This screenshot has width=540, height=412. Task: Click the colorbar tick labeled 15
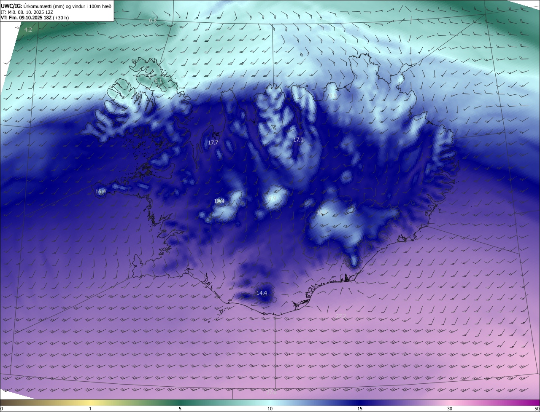point(360,409)
